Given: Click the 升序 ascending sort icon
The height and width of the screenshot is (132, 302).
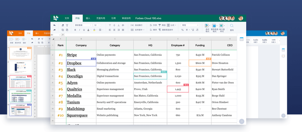Looking at the screenshot, I should pos(151,25).
